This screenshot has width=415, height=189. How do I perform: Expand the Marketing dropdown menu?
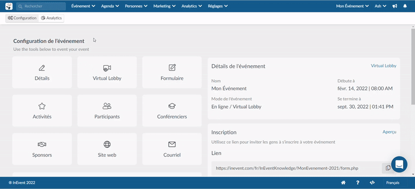[x=164, y=6]
